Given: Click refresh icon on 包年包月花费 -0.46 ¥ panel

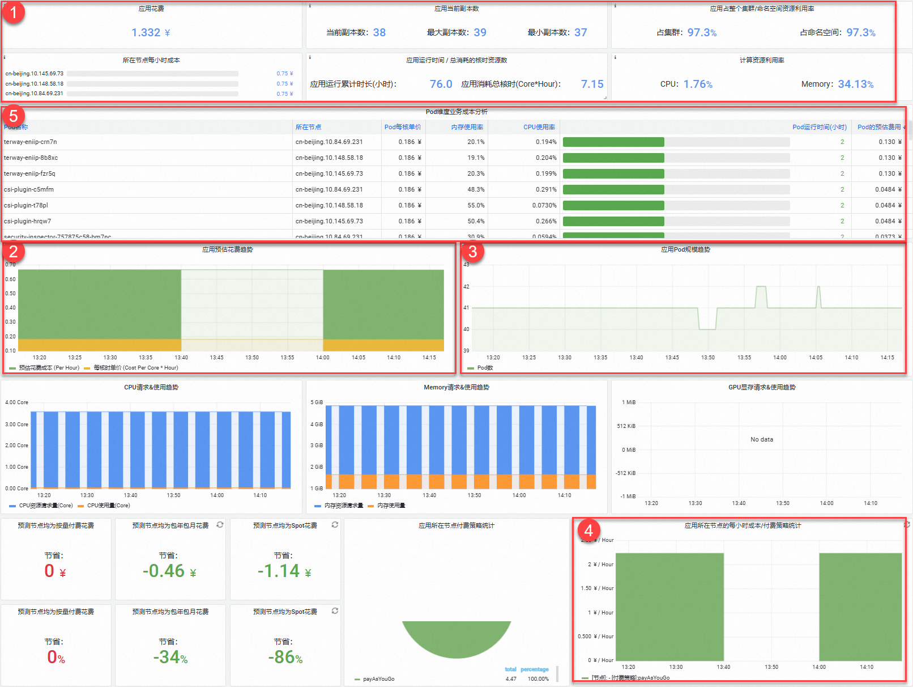Looking at the screenshot, I should pyautogui.click(x=220, y=525).
